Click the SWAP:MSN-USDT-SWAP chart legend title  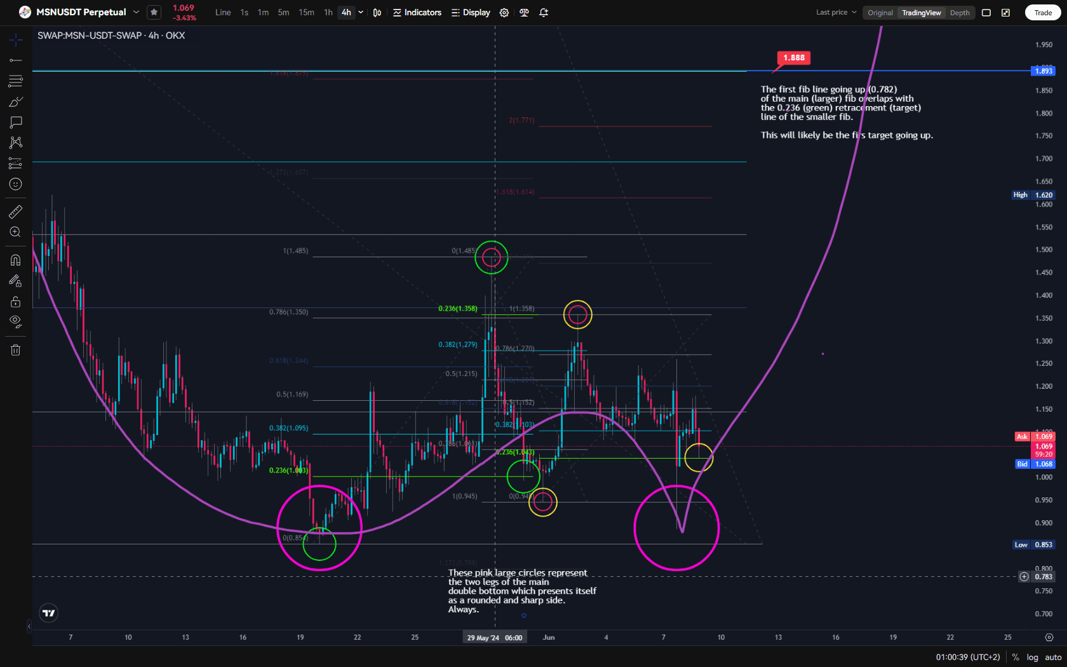(x=111, y=36)
